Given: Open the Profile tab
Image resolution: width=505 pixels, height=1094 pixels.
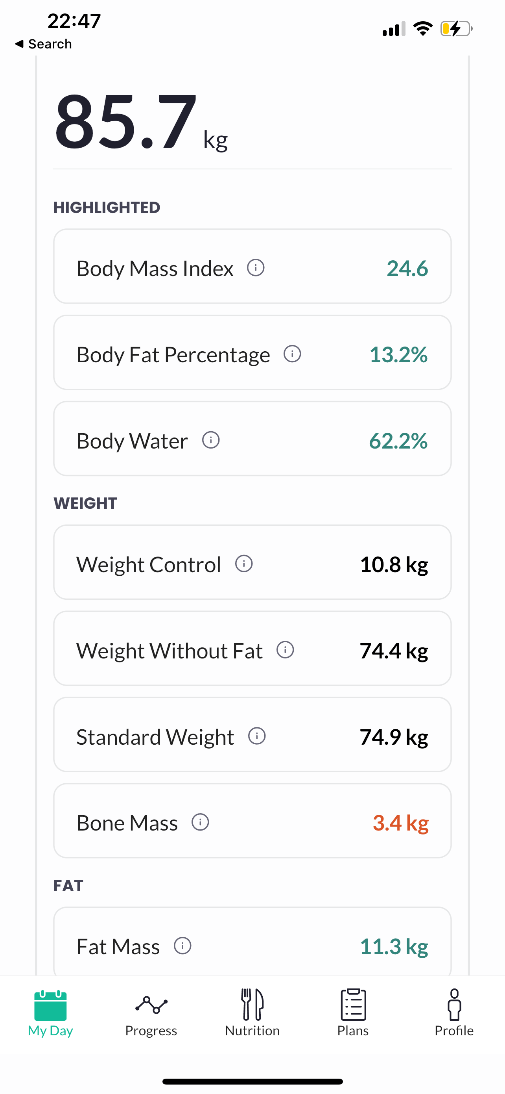Looking at the screenshot, I should (454, 1012).
